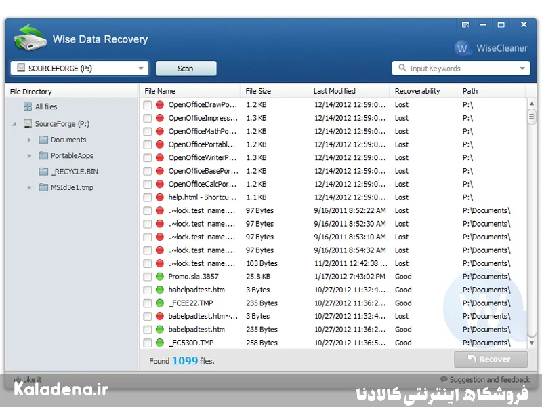Click the Recover button

click(x=491, y=360)
